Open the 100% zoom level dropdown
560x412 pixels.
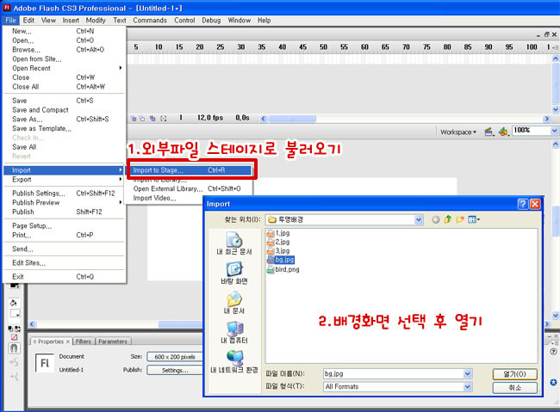(554, 131)
